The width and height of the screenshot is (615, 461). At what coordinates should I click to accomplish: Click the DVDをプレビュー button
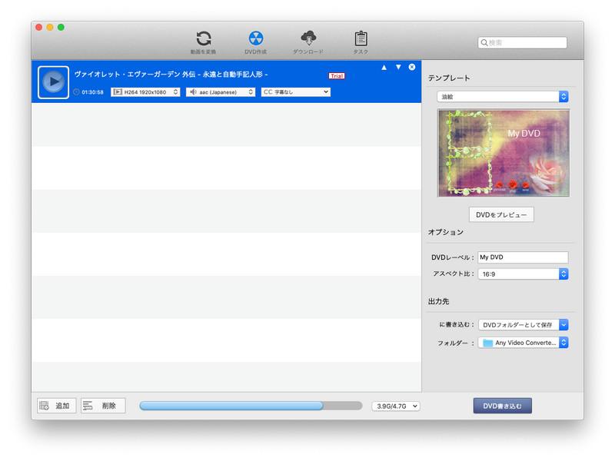501,215
